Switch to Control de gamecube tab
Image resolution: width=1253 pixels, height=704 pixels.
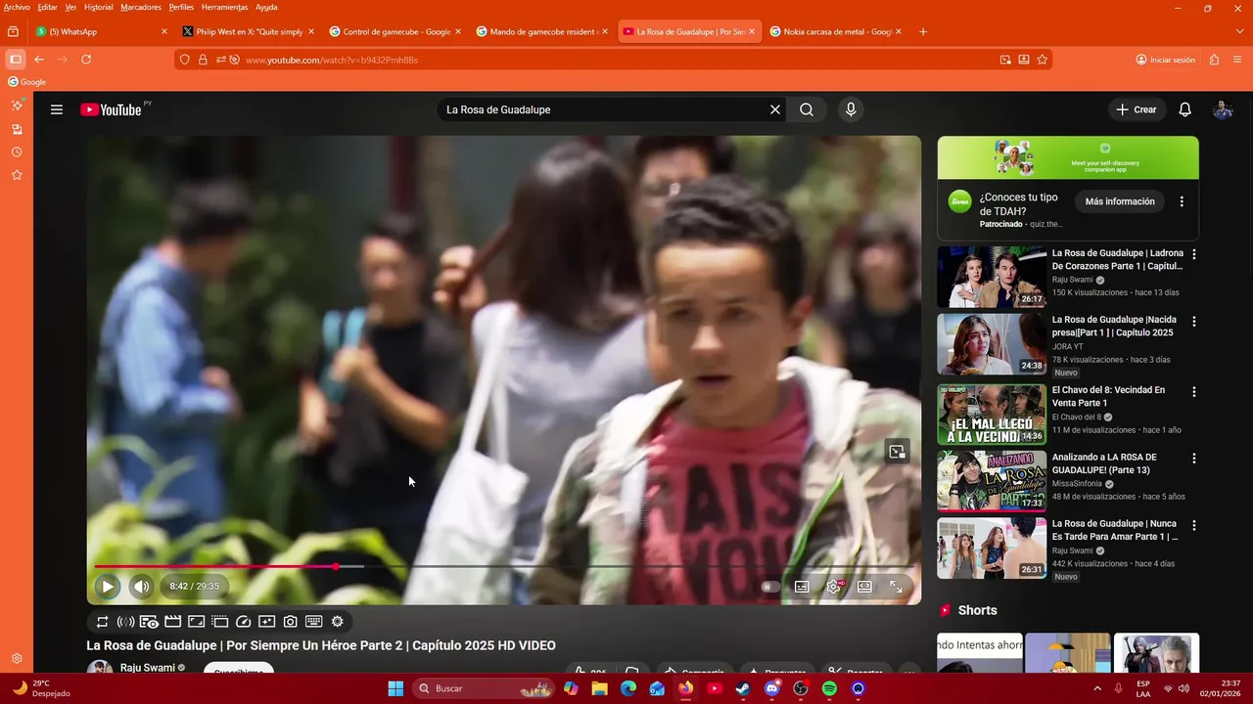pos(394,31)
